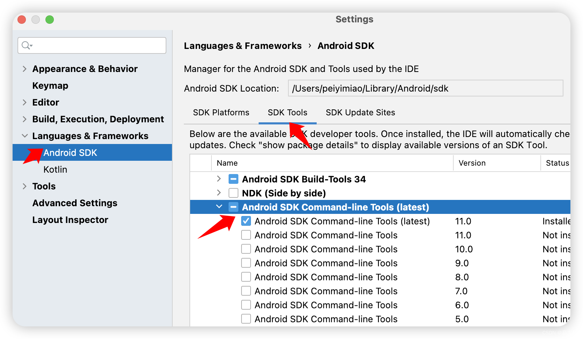This screenshot has height=339, width=583.
Task: Sort table by Name column header
Action: [227, 163]
